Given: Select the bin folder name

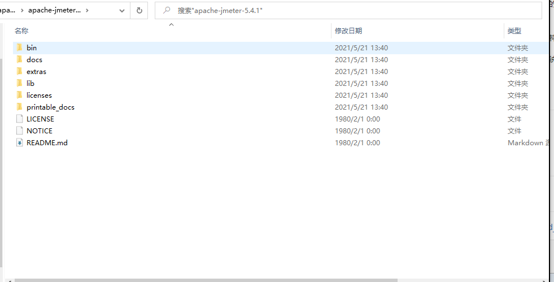Looking at the screenshot, I should click(x=32, y=47).
